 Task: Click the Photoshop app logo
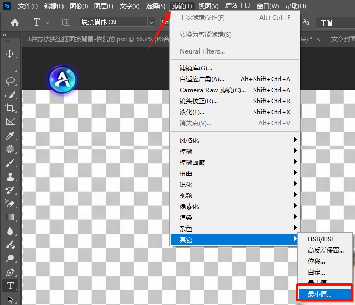coord(7,6)
